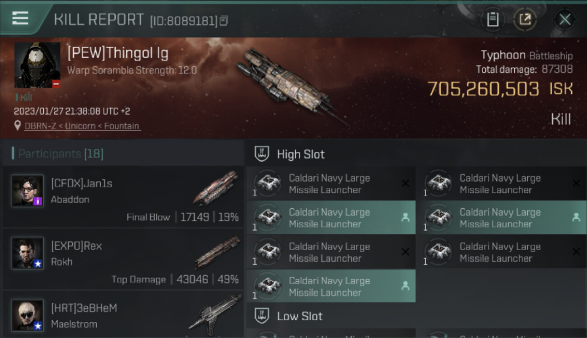This screenshot has height=338, width=587.
Task: Select dropped launcher in bottom row
Action: pyautogui.click(x=331, y=286)
